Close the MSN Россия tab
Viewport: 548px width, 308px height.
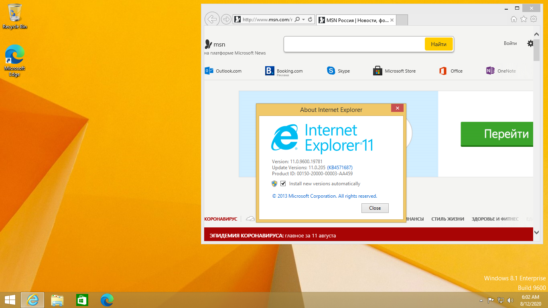(392, 20)
